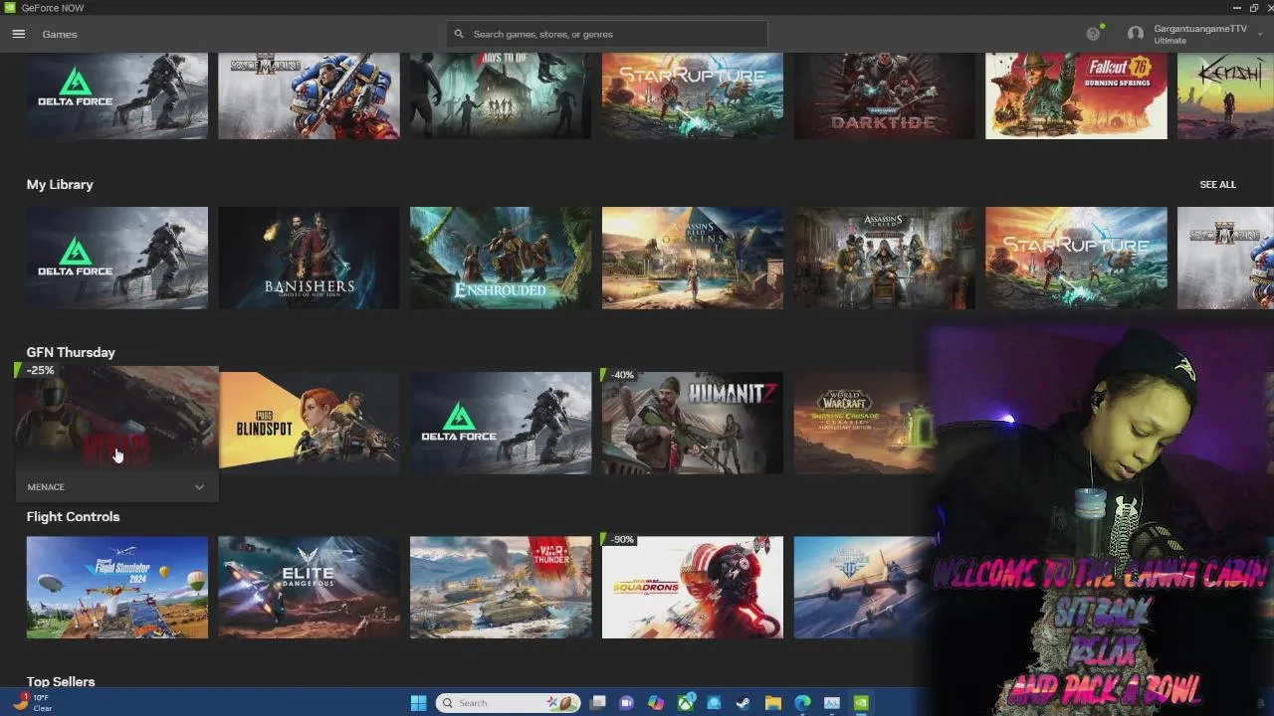Viewport: 1274px width, 716px height.
Task: Open StarRupture in My Library
Action: point(1076,258)
